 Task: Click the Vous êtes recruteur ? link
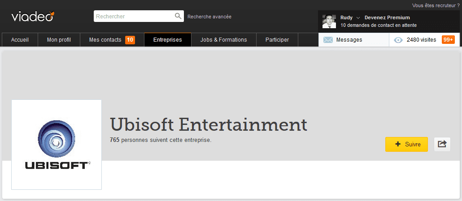(x=436, y=5)
